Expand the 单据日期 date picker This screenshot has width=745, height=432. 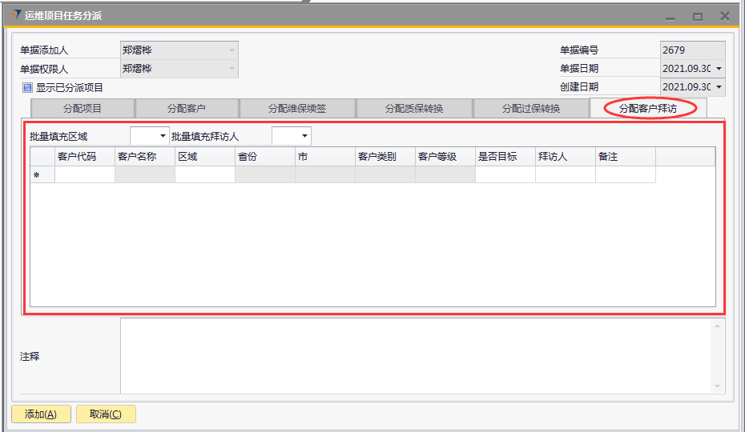pos(719,69)
